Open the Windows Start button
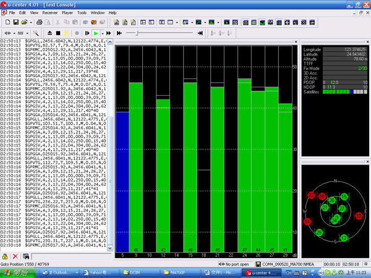 17,273
